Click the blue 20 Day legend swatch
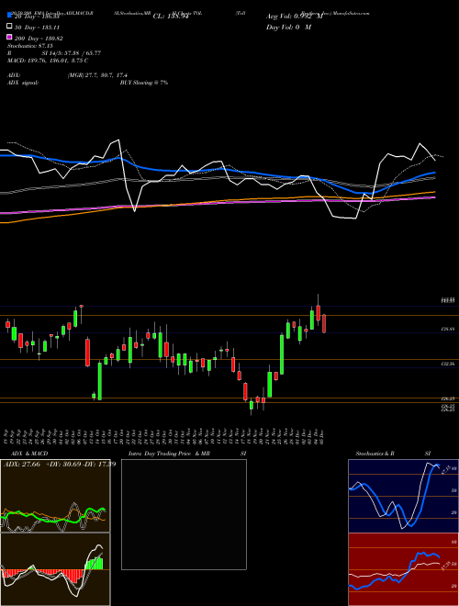This screenshot has width=459, height=606. coord(9,16)
